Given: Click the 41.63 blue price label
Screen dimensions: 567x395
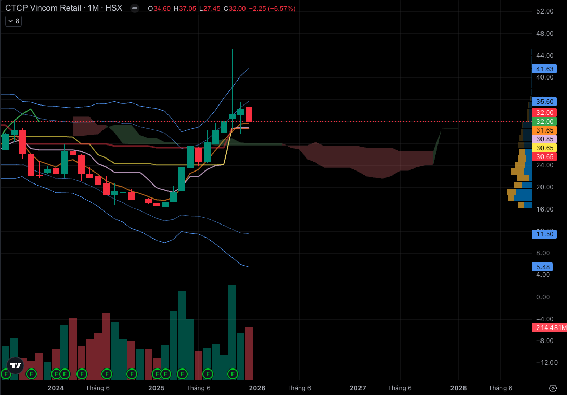Looking at the screenshot, I should pyautogui.click(x=545, y=69).
